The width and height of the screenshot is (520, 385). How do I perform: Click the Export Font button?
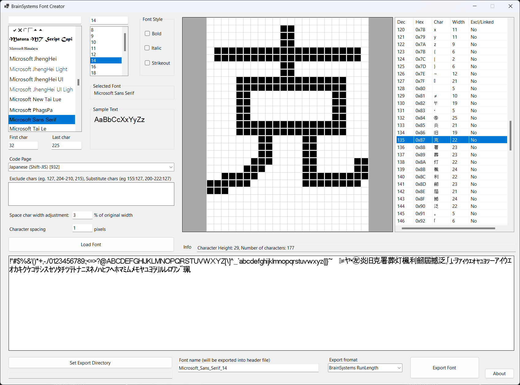point(444,368)
